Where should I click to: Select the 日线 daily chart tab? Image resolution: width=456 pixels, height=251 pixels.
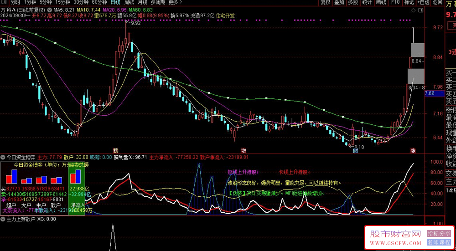pyautogui.click(x=115, y=2)
